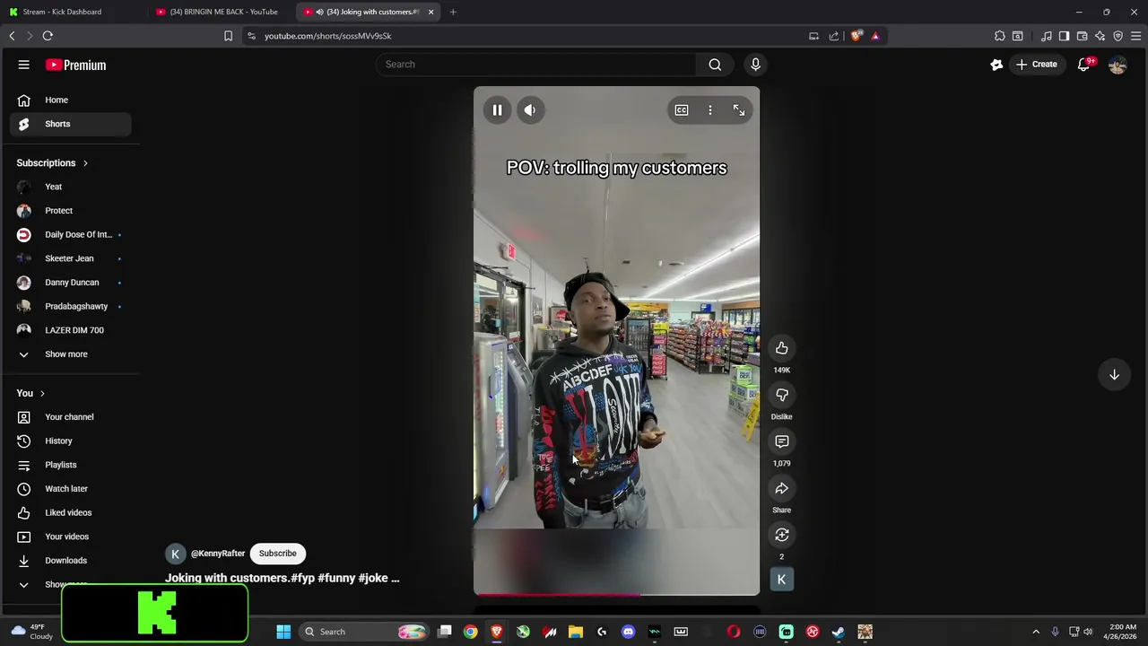Expand the Subscriptions section
Viewport: 1148px width, 646px height.
click(x=52, y=163)
